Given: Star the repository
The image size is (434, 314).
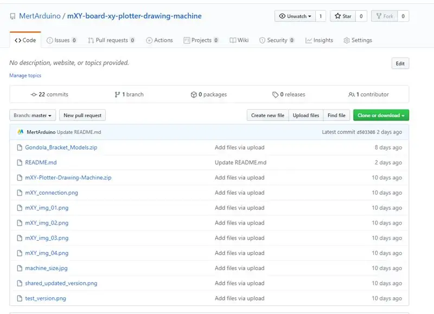Looking at the screenshot, I should tap(343, 16).
